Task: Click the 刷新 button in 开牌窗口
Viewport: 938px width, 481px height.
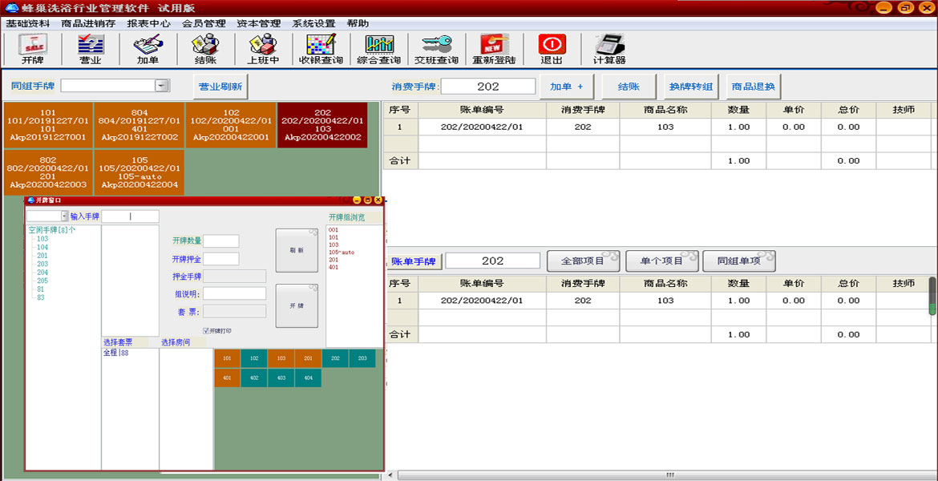Action: [297, 250]
